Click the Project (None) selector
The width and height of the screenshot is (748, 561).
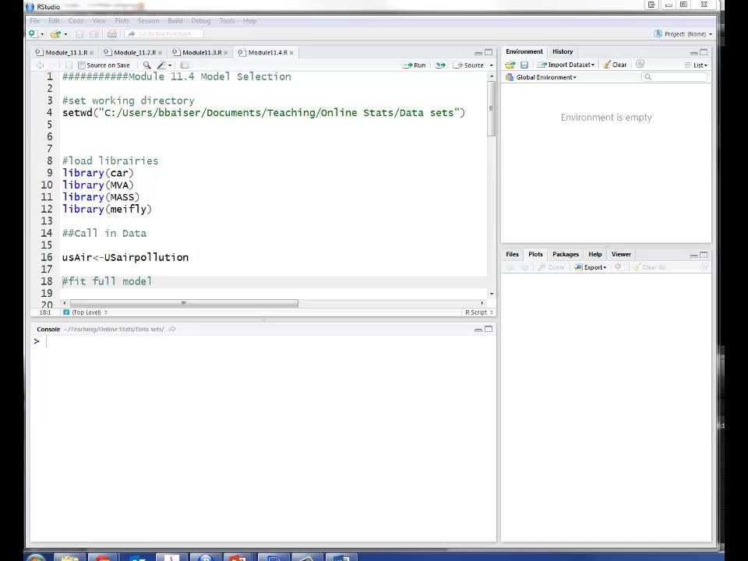pyautogui.click(x=686, y=34)
